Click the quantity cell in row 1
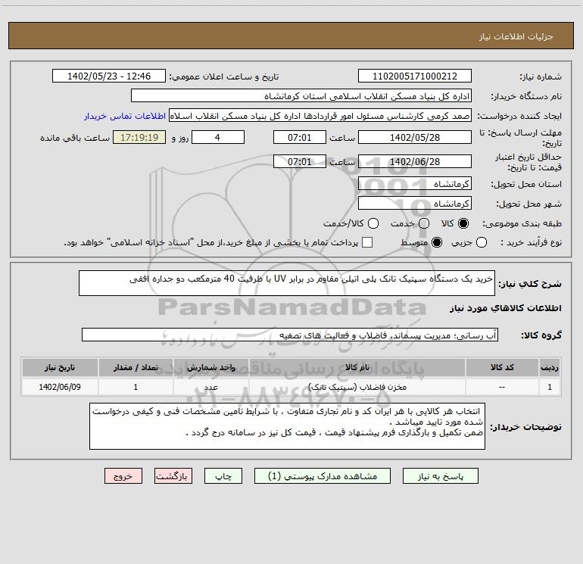583x564 pixels. pyautogui.click(x=136, y=387)
